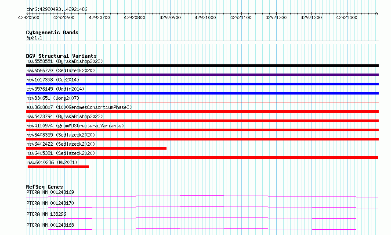Click the red esv3608807 variant bar
The width and height of the screenshot is (391, 235).
(202, 112)
